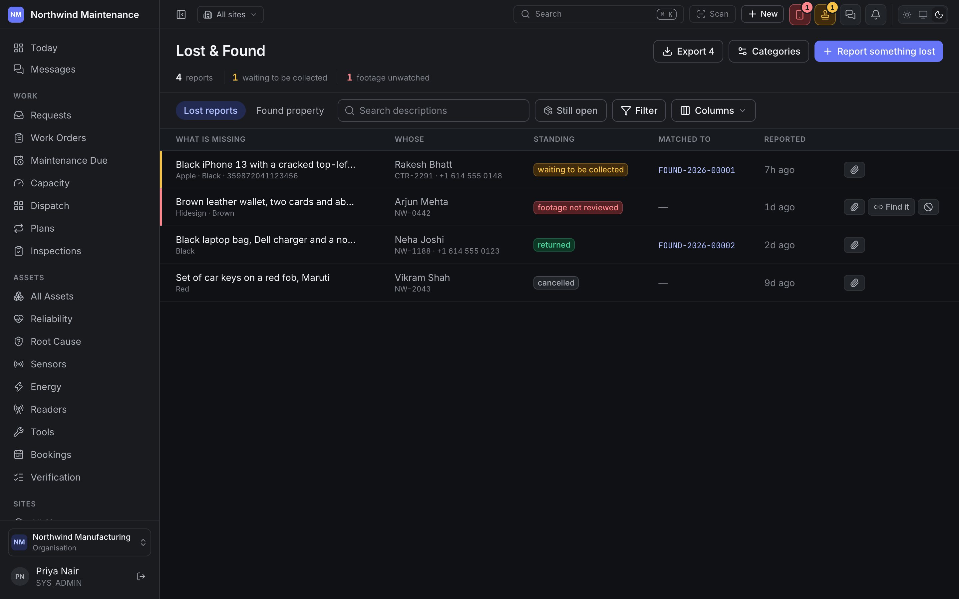Open Reliability in the sidebar
This screenshot has width=959, height=599.
pyautogui.click(x=79, y=319)
